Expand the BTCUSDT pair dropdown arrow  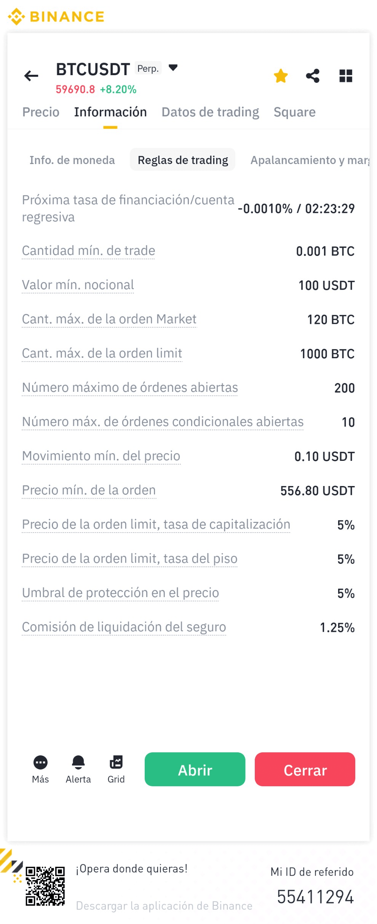[173, 68]
